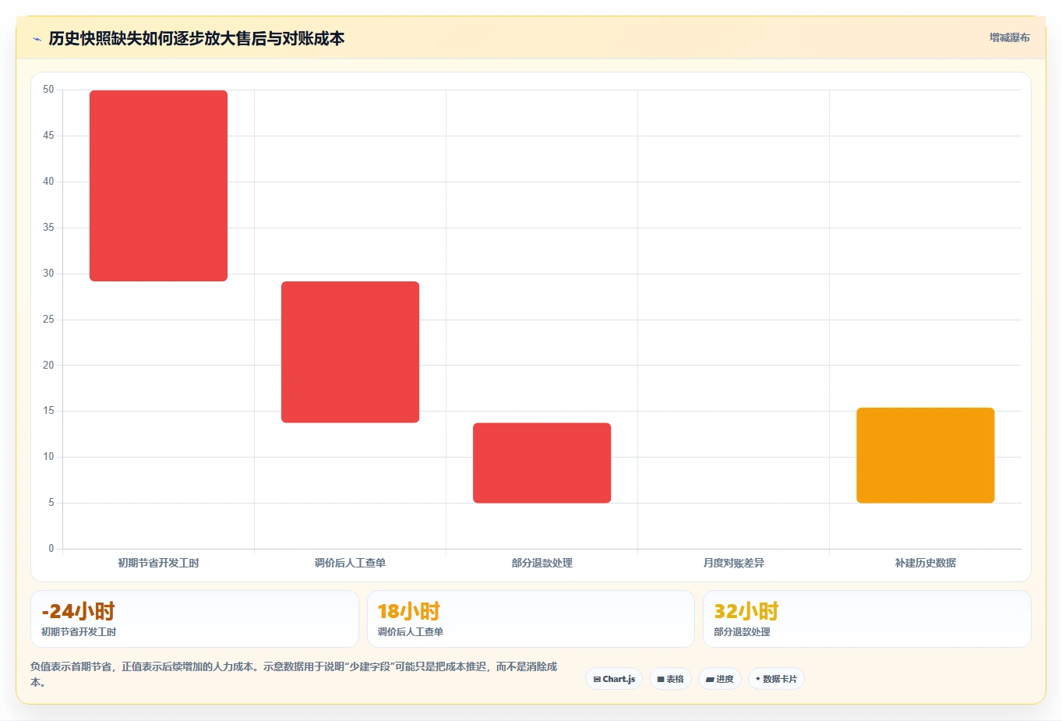Open the 32小时 data card
1062x721 pixels.
[x=866, y=619]
